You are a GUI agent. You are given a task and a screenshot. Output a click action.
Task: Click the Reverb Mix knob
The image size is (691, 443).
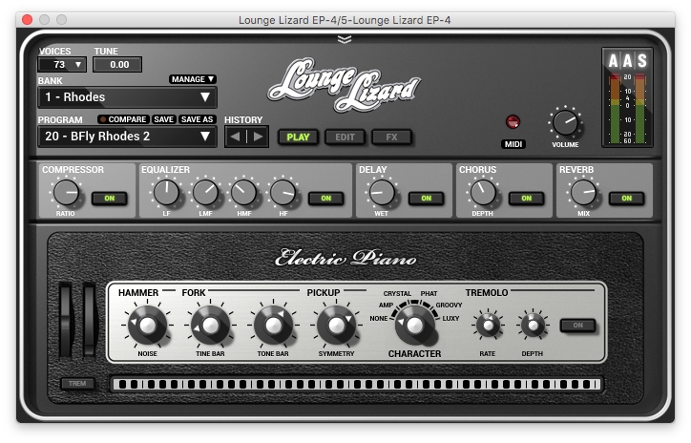(583, 193)
